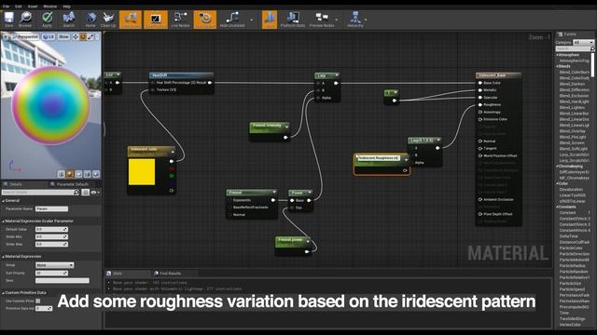Click the Slider Max value field
597x335 pixels.
pos(51,244)
